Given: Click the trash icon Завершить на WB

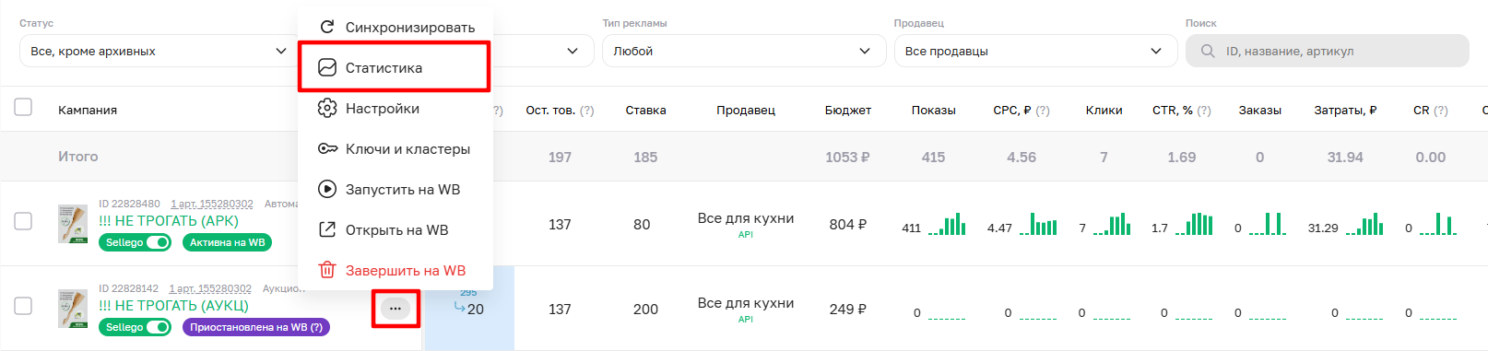Looking at the screenshot, I should pos(327,270).
